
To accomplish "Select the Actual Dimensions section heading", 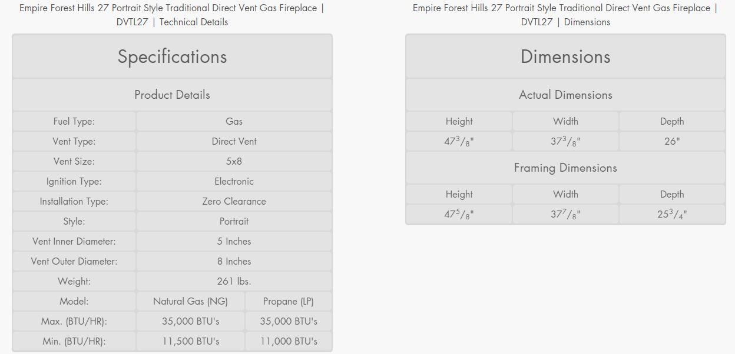I will tap(565, 95).
